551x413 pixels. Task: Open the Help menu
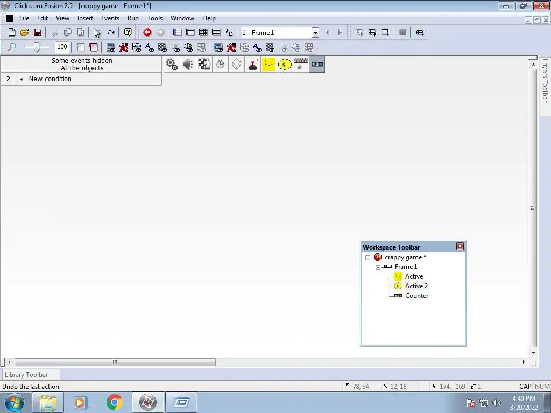point(209,18)
